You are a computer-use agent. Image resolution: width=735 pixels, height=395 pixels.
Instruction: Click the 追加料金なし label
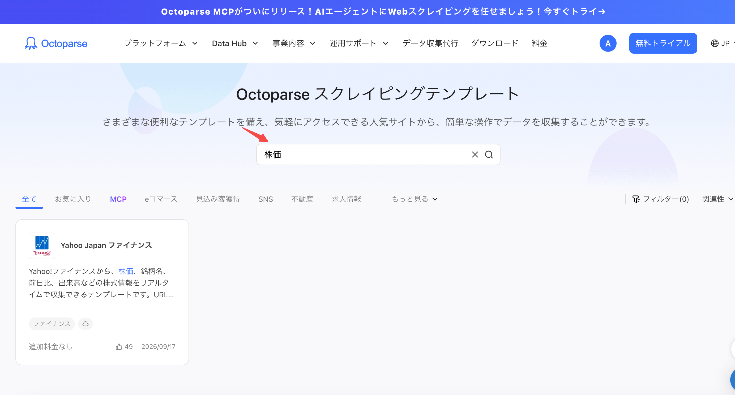point(51,346)
